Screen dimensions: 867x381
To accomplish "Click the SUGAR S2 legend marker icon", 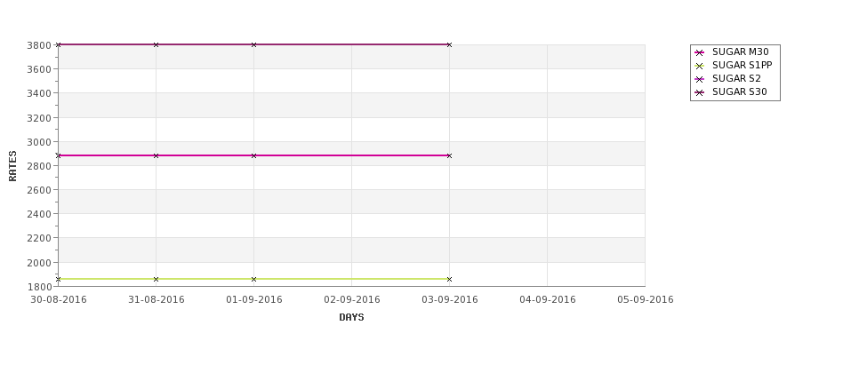I will (700, 79).
